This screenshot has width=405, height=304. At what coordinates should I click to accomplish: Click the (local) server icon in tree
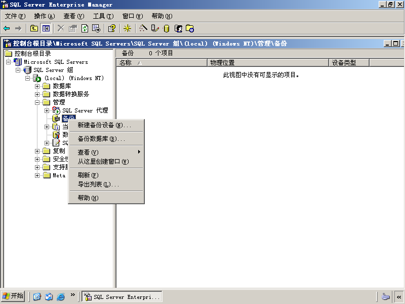(37, 78)
